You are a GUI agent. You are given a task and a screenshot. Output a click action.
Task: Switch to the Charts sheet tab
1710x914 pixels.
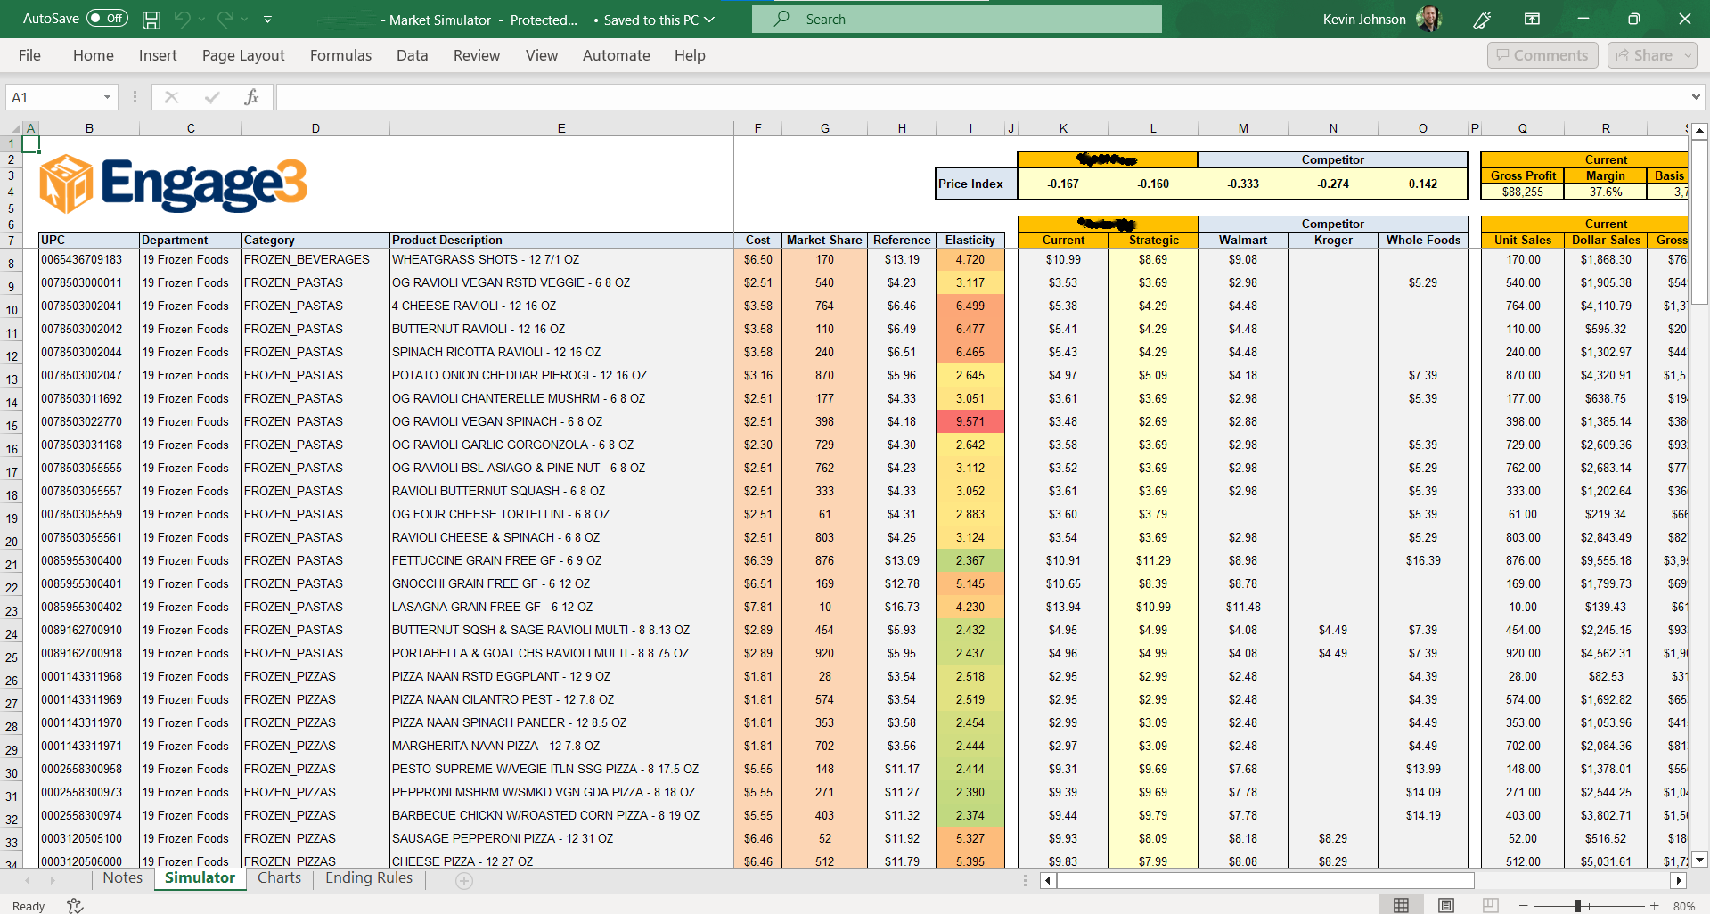pyautogui.click(x=279, y=878)
